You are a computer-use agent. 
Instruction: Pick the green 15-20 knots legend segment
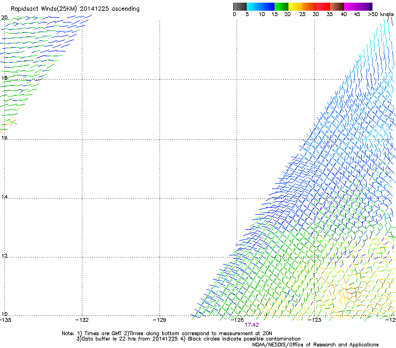[x=281, y=6]
